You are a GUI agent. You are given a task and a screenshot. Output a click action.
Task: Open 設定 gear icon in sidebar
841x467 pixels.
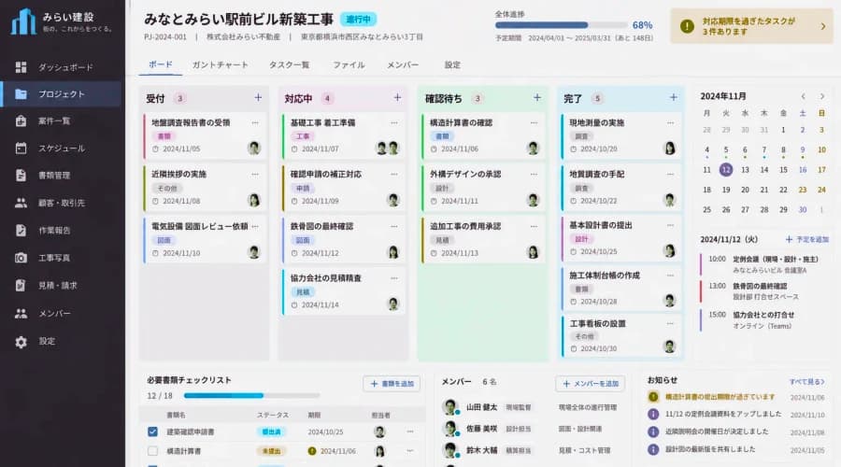coord(21,342)
